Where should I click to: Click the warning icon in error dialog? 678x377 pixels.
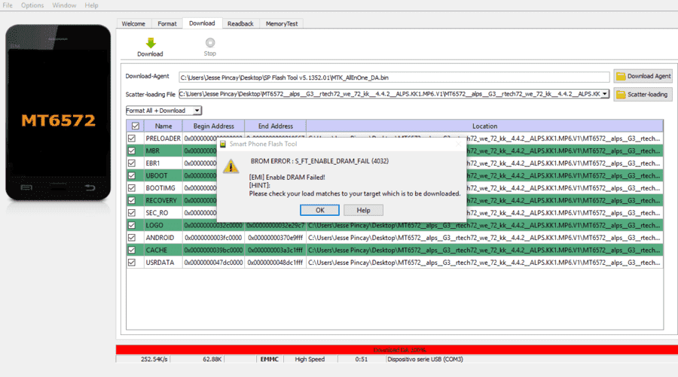click(x=231, y=166)
